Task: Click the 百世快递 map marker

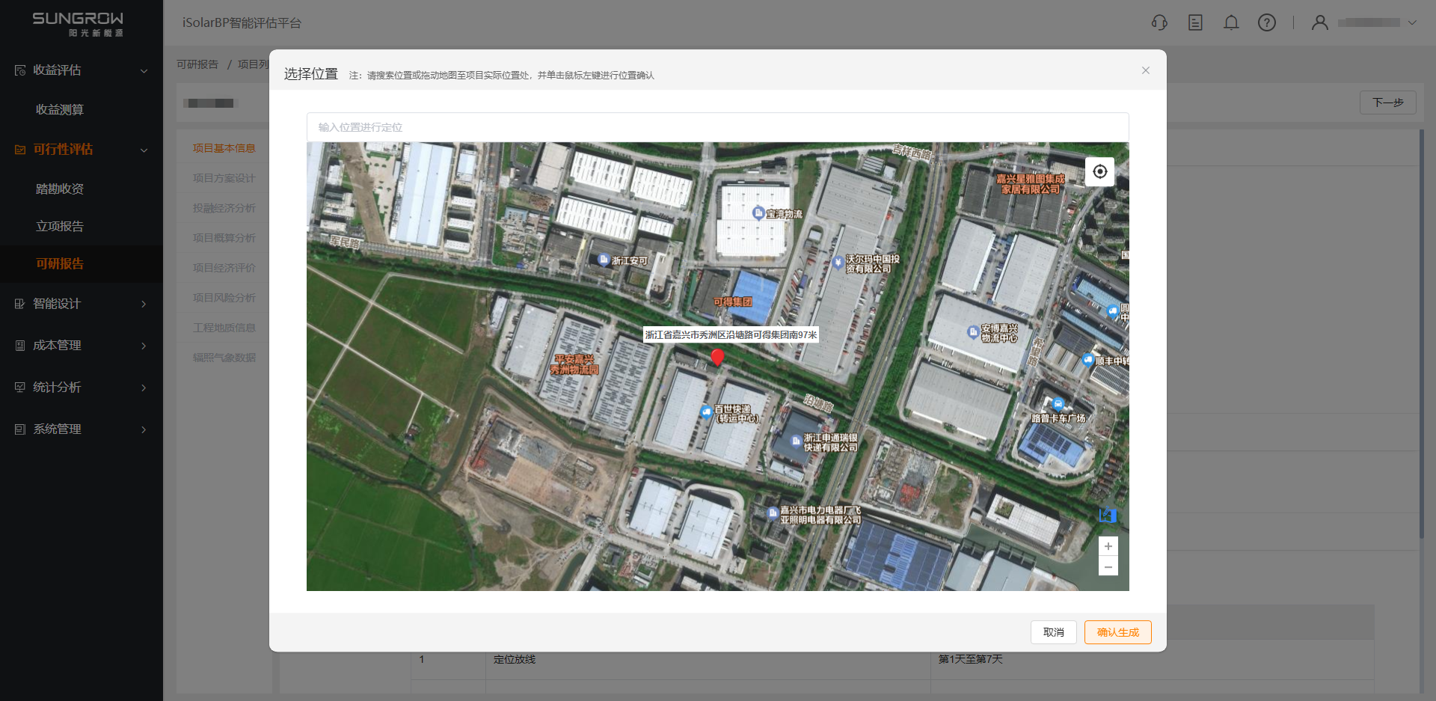Action: [705, 411]
